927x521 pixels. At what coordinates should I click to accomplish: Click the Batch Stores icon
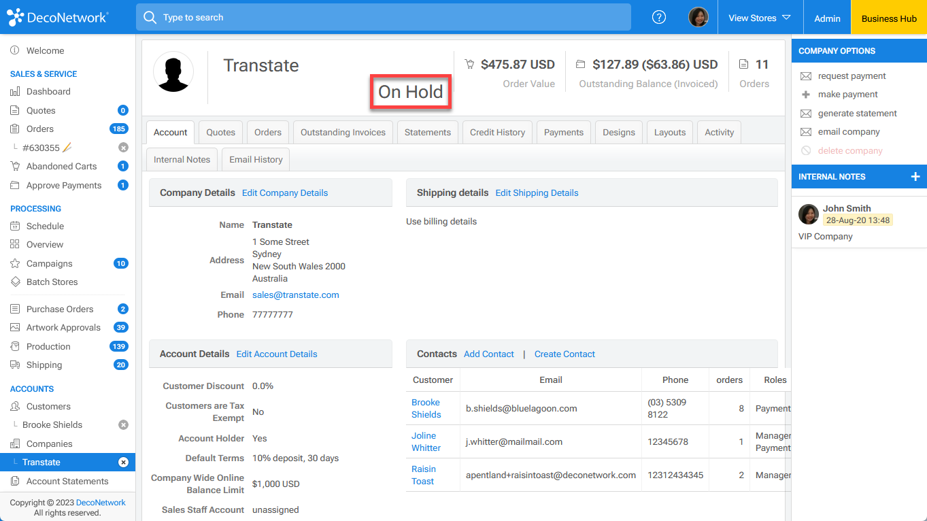click(15, 282)
